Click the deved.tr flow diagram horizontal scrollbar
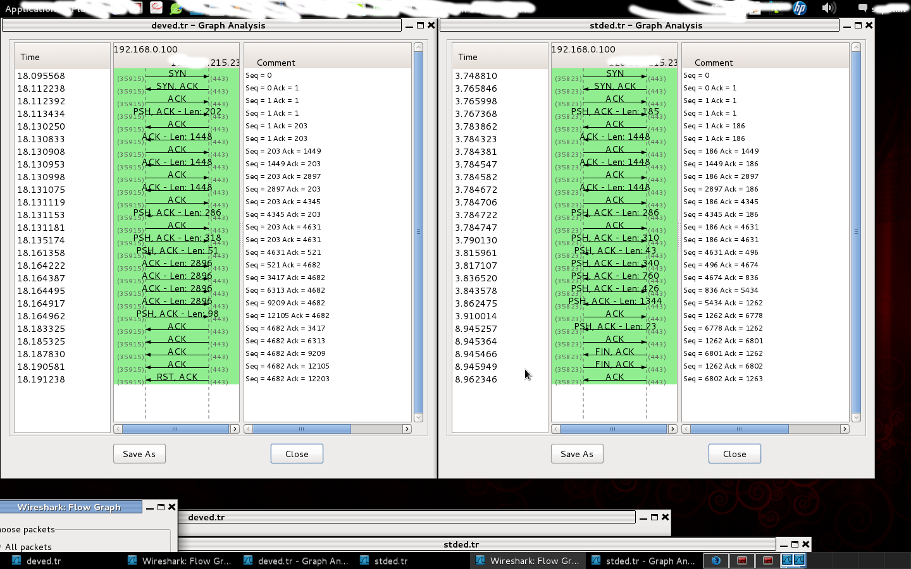The width and height of the screenshot is (911, 569). tap(176, 429)
